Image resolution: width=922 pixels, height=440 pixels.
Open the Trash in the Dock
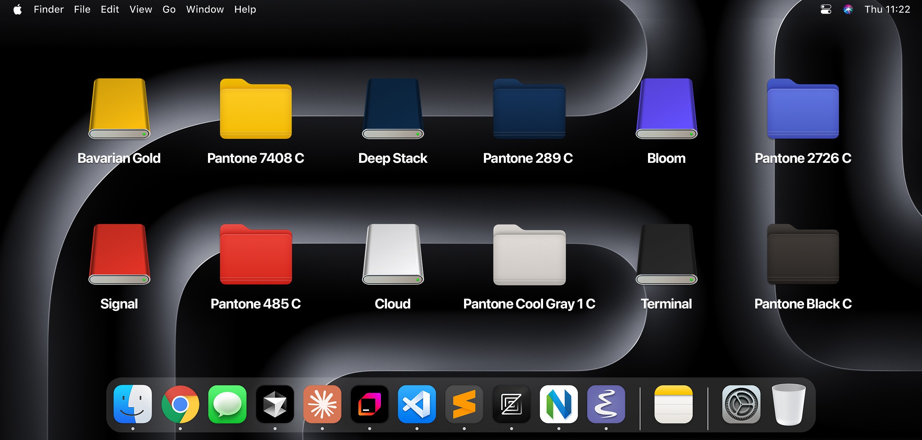[788, 404]
